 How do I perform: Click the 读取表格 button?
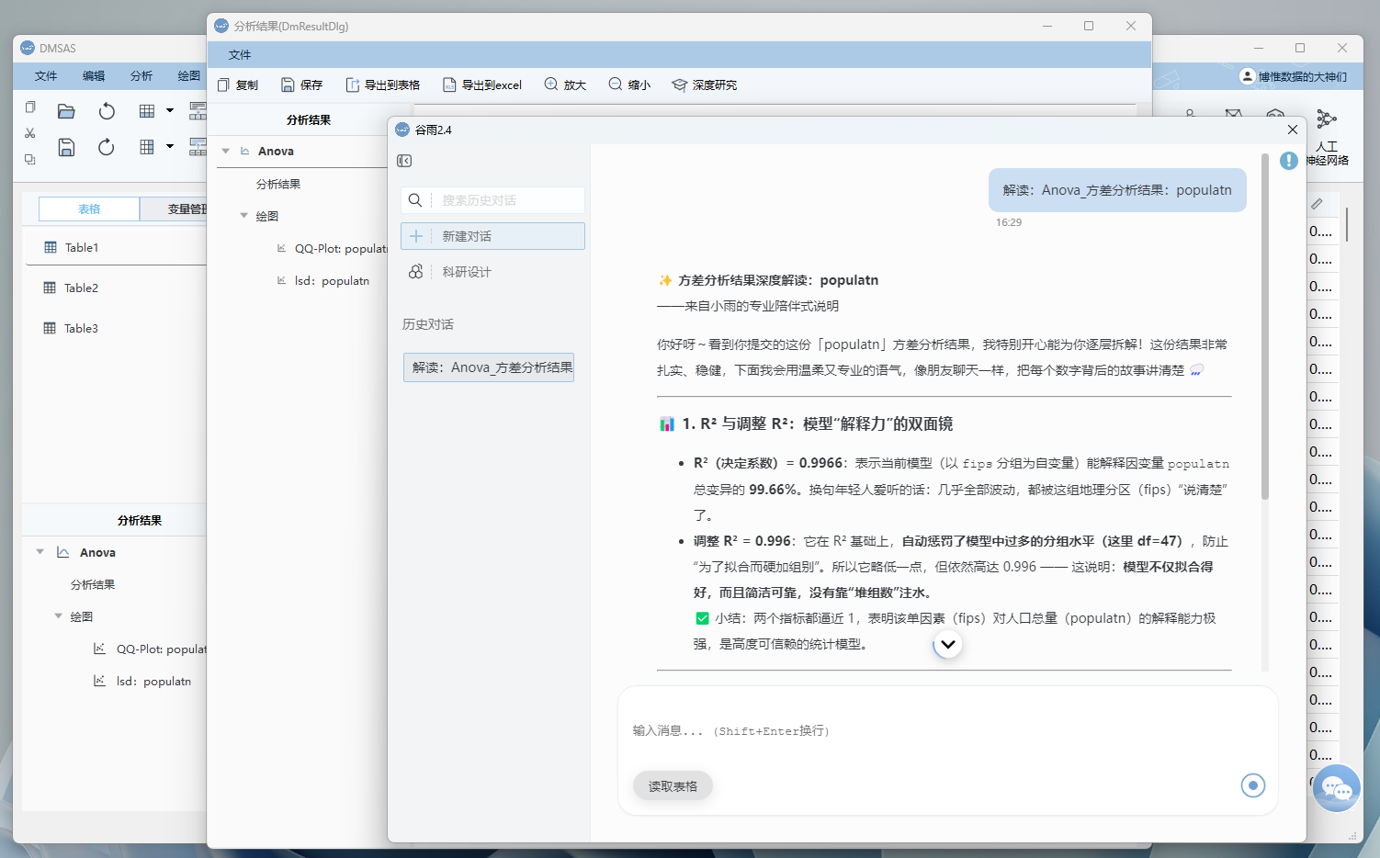[x=673, y=786]
